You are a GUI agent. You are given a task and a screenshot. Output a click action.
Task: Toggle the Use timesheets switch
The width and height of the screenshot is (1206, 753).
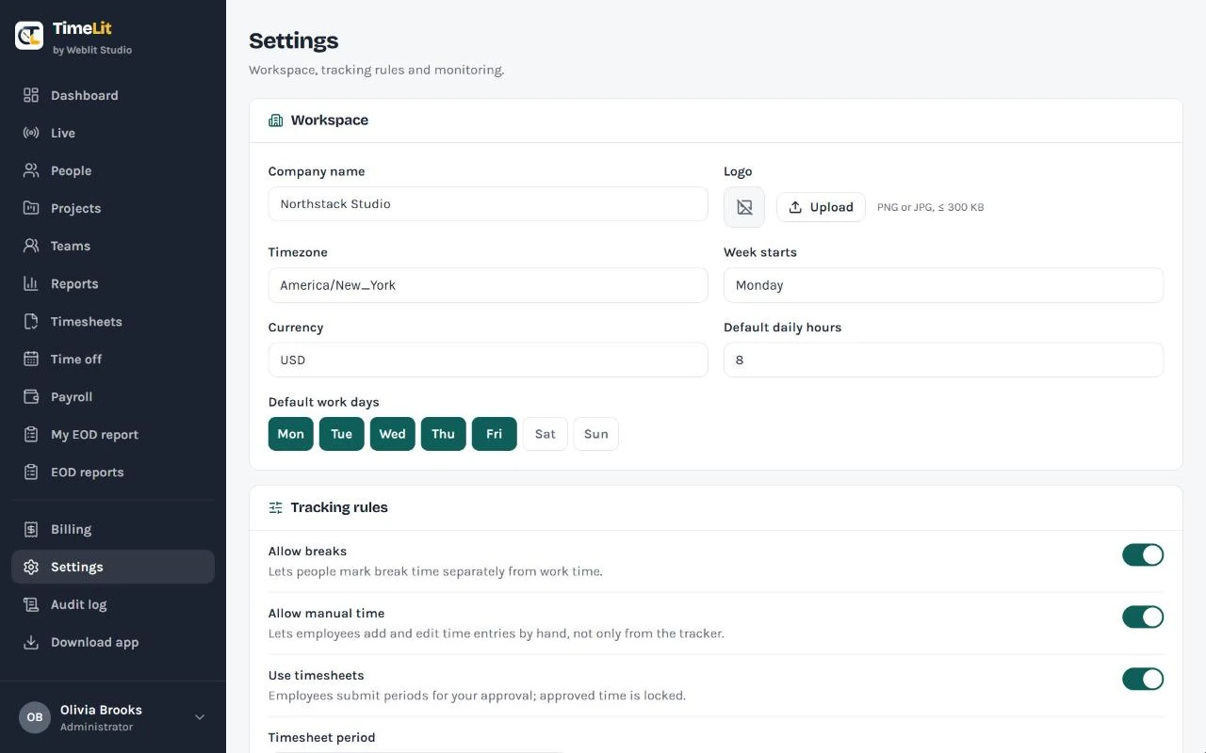(1143, 679)
